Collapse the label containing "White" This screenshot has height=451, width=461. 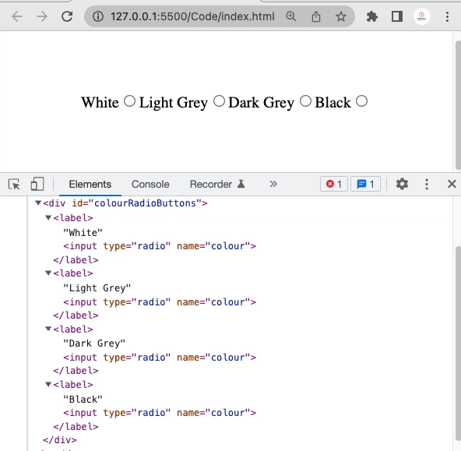pyautogui.click(x=48, y=217)
